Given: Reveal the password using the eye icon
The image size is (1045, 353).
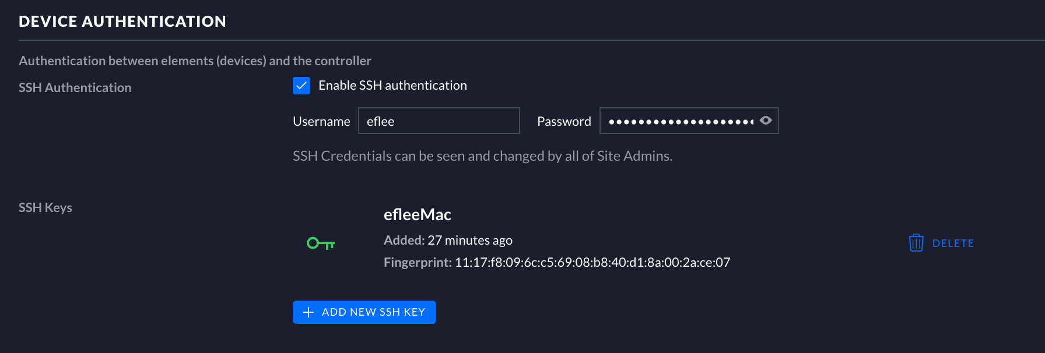Looking at the screenshot, I should point(766,121).
